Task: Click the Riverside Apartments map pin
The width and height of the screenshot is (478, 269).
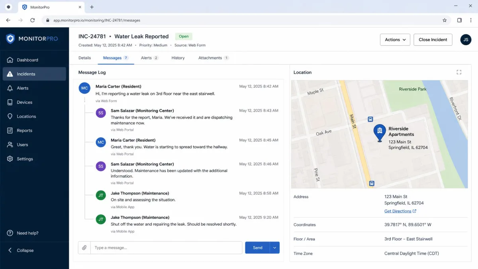Action: [x=379, y=133]
